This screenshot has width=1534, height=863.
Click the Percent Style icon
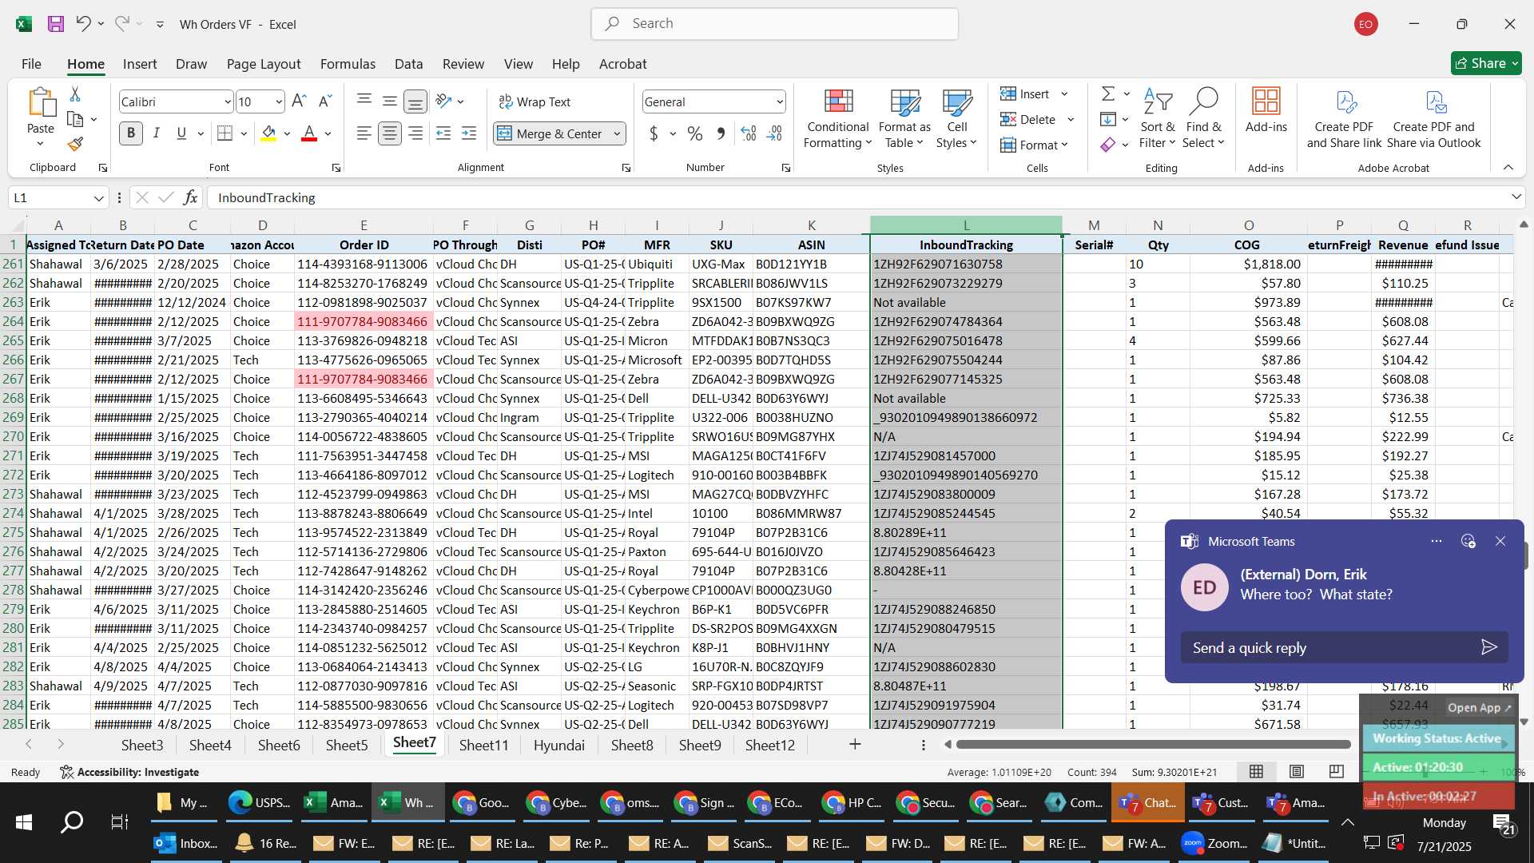[695, 133]
